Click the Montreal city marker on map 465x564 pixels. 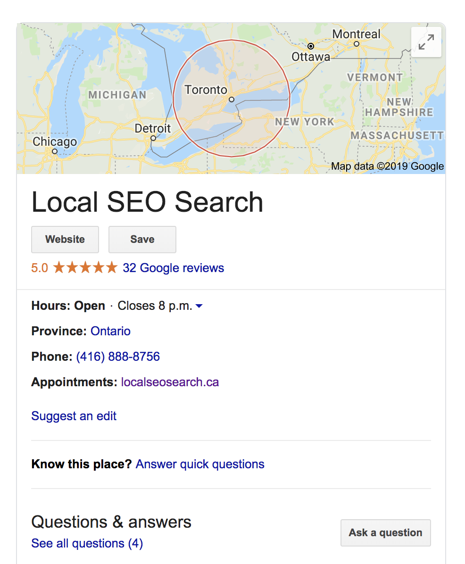point(357,44)
